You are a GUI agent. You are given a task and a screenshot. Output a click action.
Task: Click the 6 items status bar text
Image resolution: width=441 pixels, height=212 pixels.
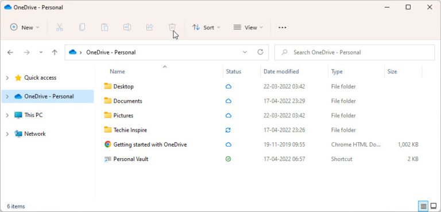[16, 206]
